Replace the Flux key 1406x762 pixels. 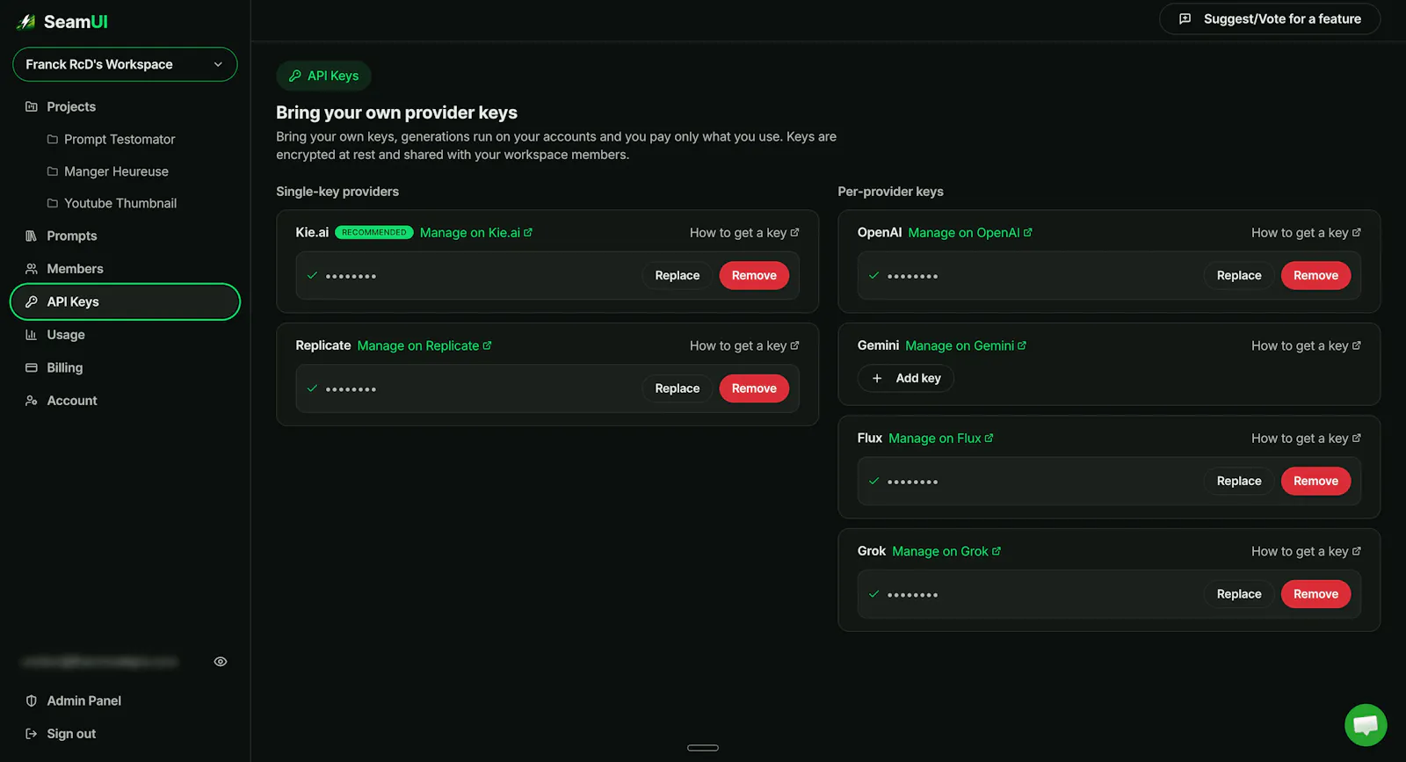[x=1239, y=481]
